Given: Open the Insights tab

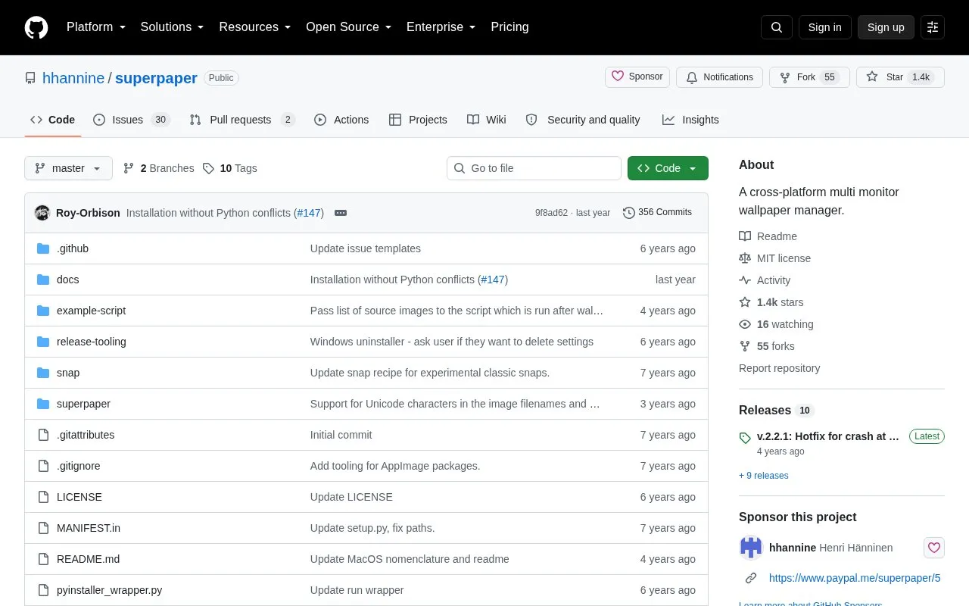Looking at the screenshot, I should point(690,120).
